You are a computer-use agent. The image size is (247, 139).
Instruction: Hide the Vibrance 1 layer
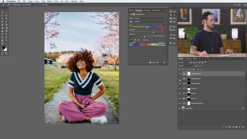coord(179,88)
